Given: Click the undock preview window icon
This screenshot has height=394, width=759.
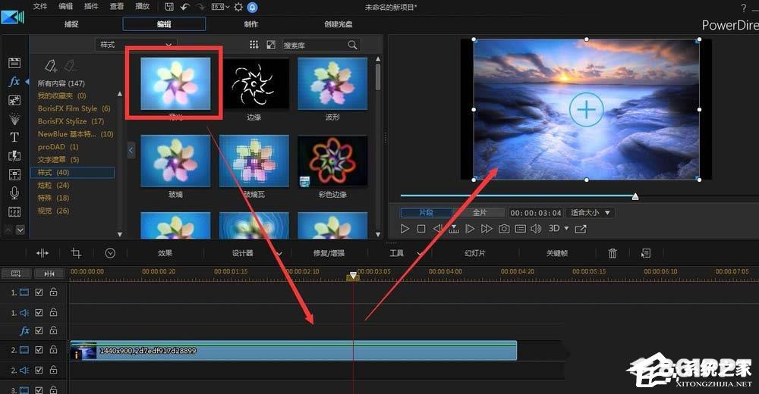Looking at the screenshot, I should [581, 229].
